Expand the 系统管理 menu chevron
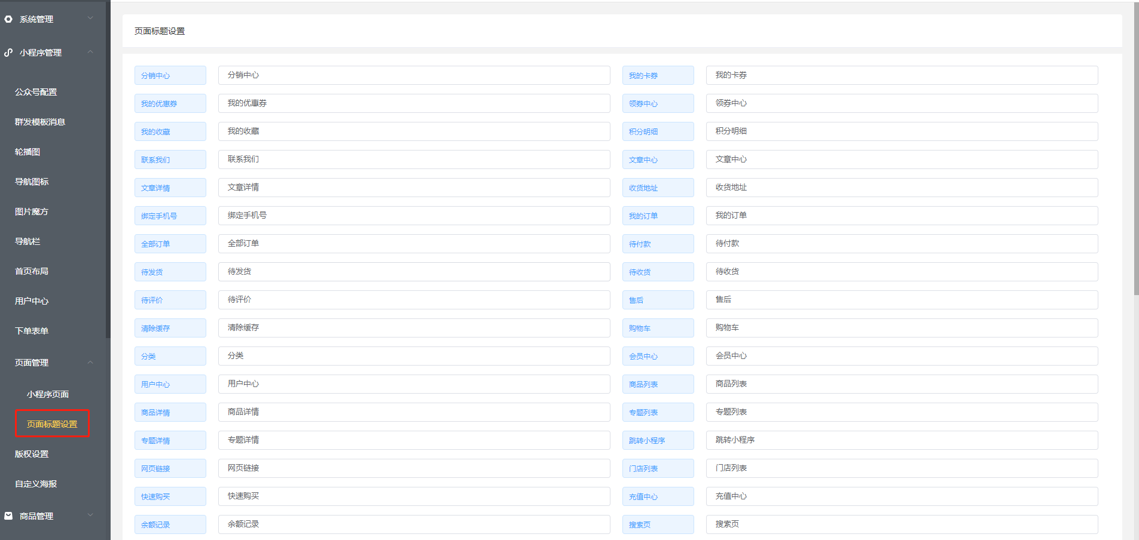Screen dimensions: 1139x540 point(90,19)
